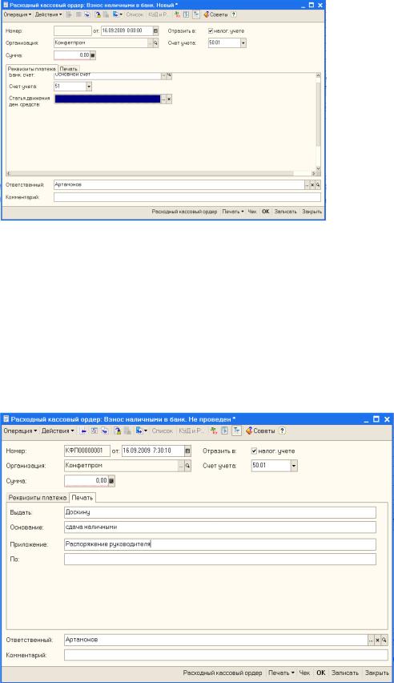Open the Печать dropdown at the bottom of the bottom window
Image resolution: width=394 pixels, height=683 pixels.
(281, 673)
